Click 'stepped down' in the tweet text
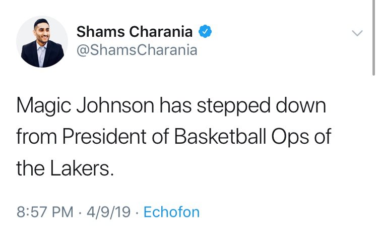 [x=261, y=106]
